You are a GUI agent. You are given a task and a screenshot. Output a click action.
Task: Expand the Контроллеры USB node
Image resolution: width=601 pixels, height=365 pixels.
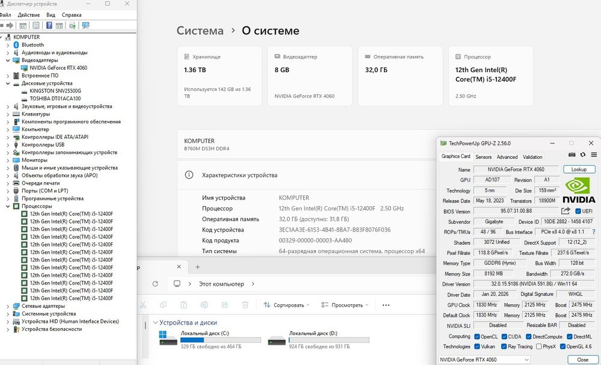[x=8, y=144]
